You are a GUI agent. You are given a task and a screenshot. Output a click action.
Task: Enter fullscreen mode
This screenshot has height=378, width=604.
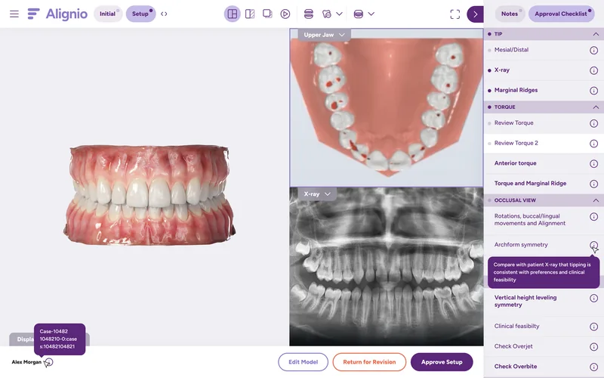tap(455, 14)
